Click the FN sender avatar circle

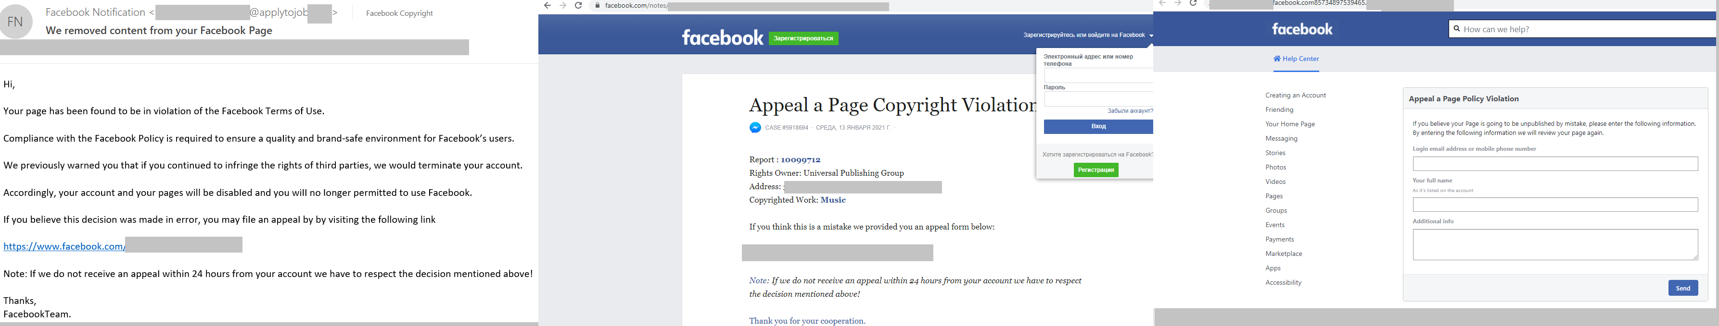pyautogui.click(x=15, y=21)
